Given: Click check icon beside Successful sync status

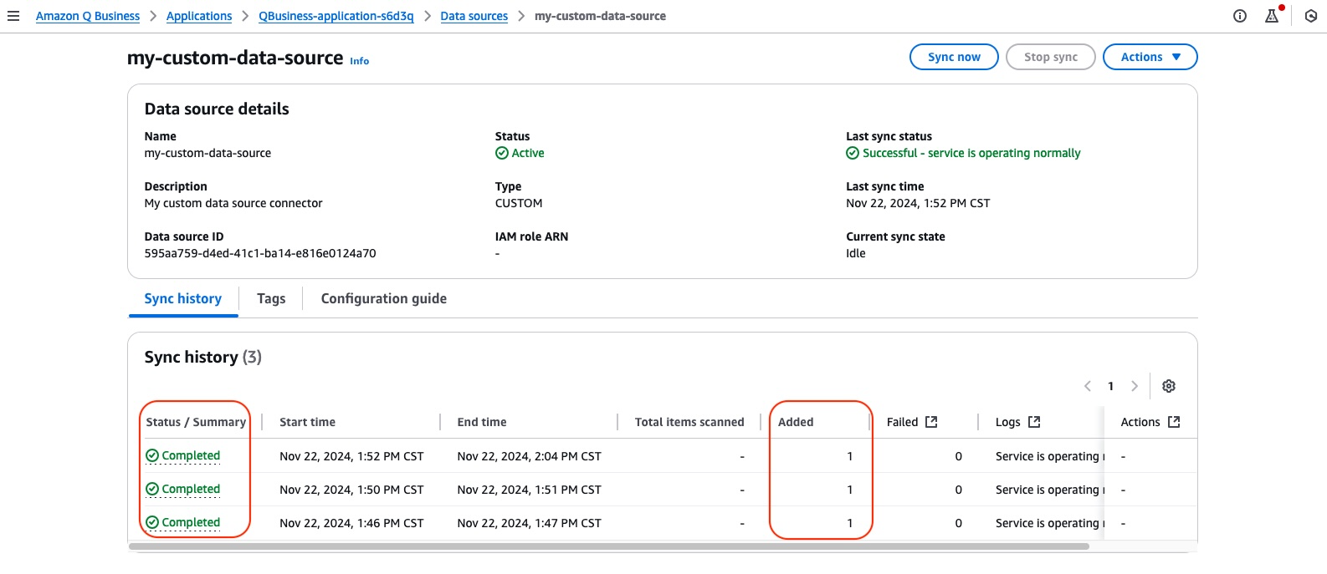Looking at the screenshot, I should point(853,153).
